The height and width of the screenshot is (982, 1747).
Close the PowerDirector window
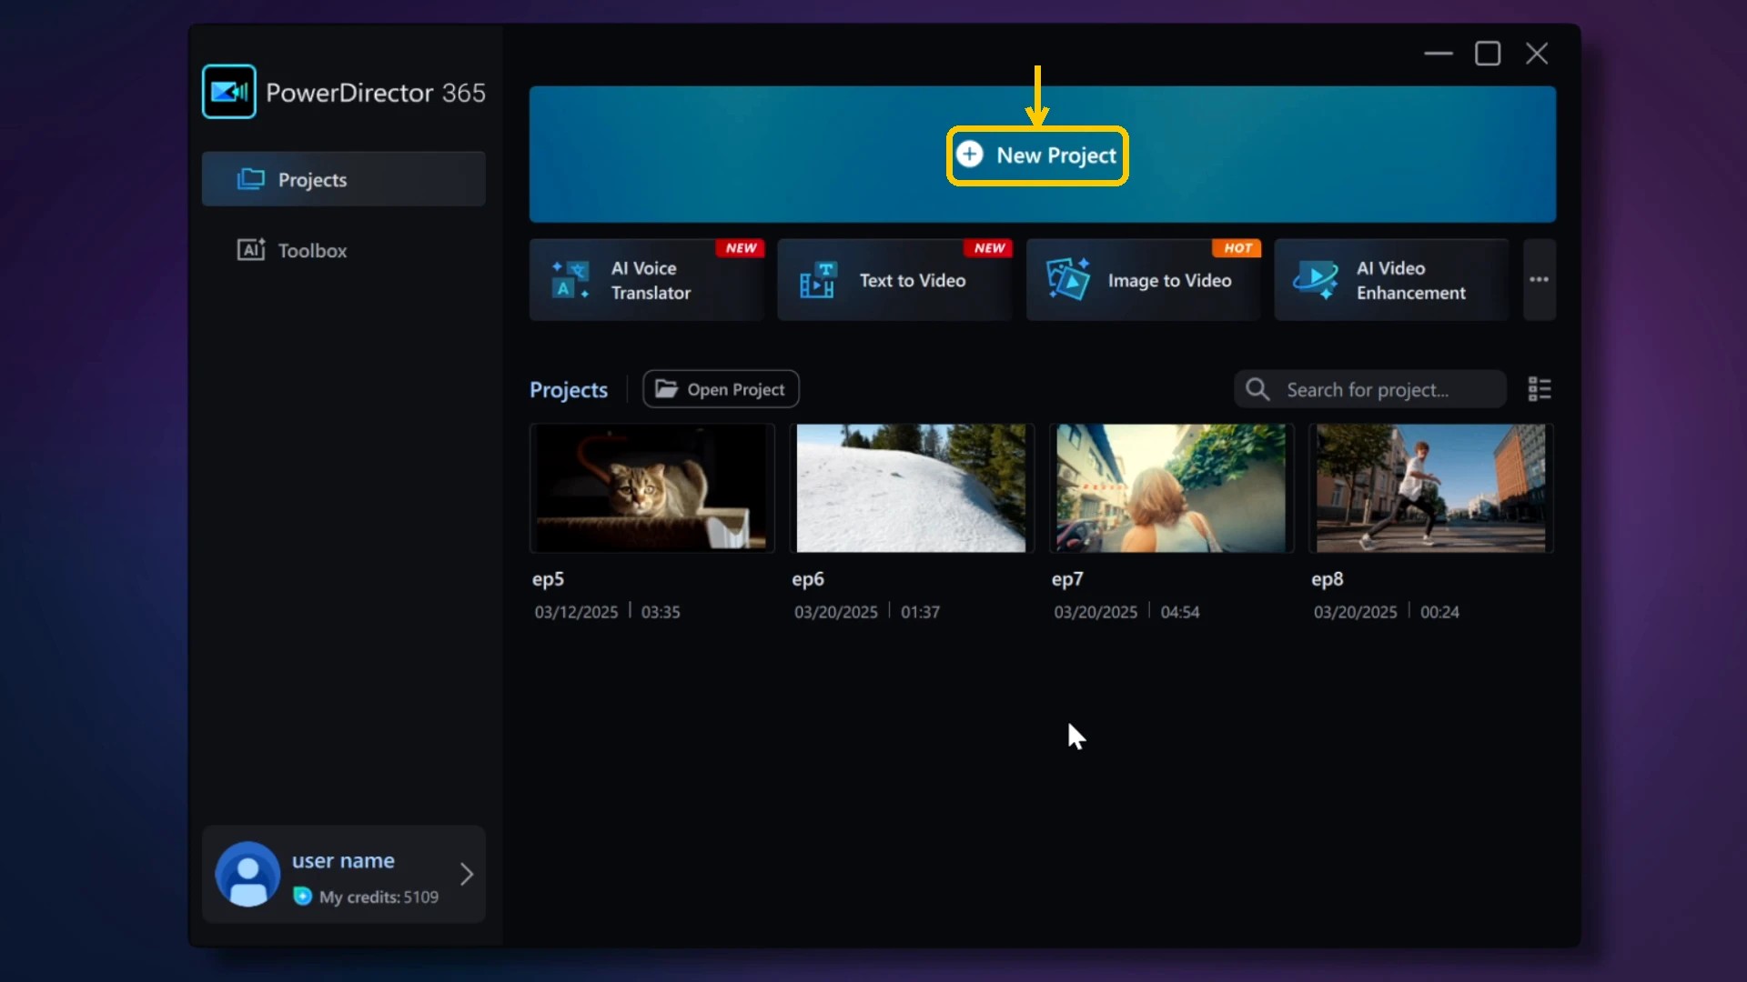(1537, 54)
